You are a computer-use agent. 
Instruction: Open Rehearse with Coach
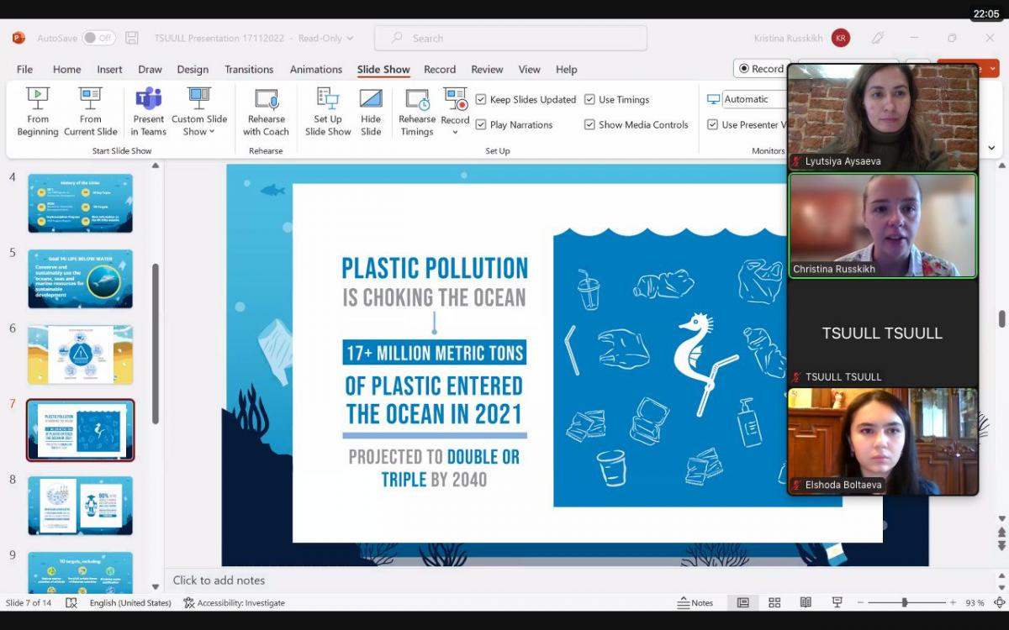(x=266, y=111)
